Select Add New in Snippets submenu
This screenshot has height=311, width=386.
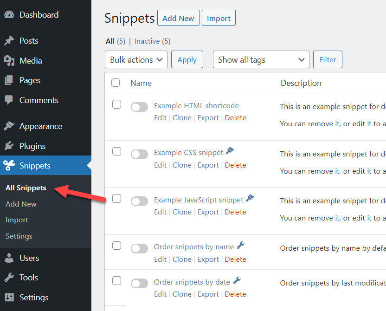(x=21, y=204)
